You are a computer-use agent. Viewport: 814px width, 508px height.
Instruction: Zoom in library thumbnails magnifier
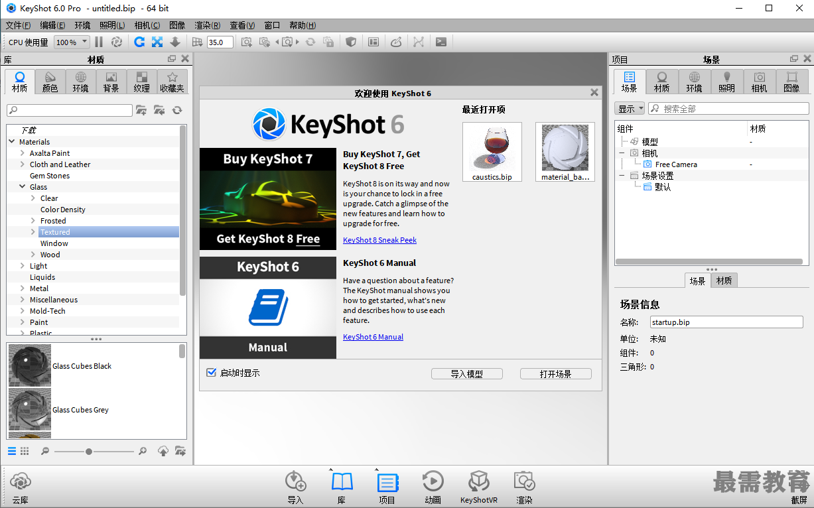tap(143, 451)
